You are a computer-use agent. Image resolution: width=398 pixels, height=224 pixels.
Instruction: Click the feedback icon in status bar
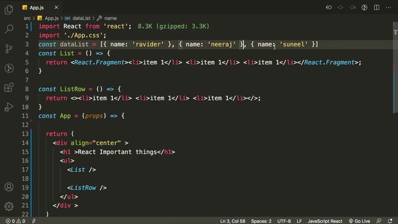point(379,222)
